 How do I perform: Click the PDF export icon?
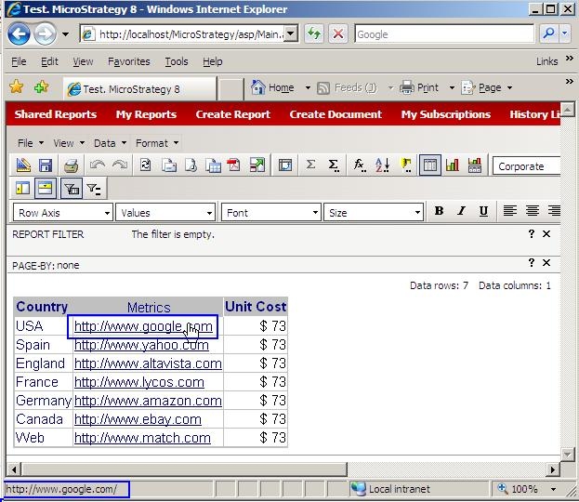(x=234, y=165)
